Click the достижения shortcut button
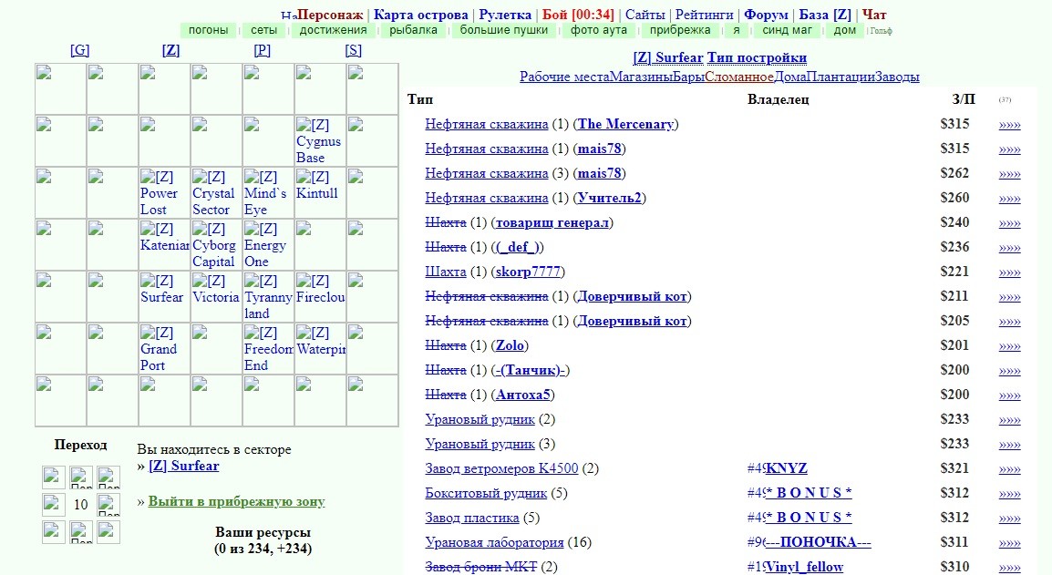Viewport: 1052px width, 575px height. click(334, 30)
